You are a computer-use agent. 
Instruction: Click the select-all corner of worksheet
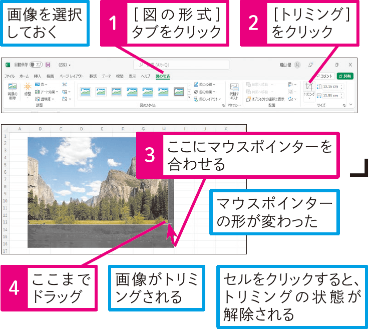5,129
